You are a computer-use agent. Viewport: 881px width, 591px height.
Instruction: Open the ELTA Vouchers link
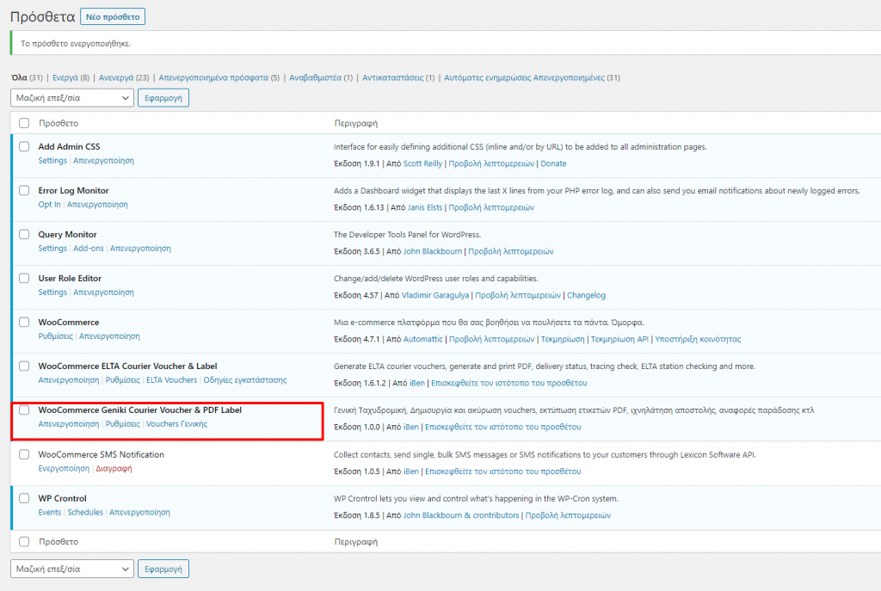click(x=172, y=379)
